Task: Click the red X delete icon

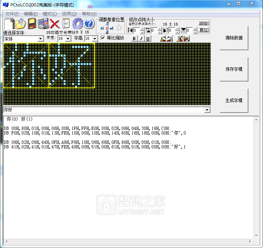Action: point(55,24)
